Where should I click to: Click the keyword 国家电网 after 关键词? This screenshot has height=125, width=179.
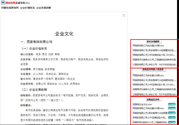click(14, 8)
